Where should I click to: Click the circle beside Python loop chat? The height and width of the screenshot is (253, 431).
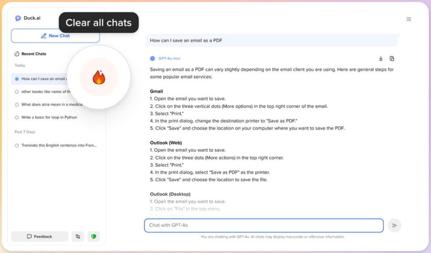[17, 117]
